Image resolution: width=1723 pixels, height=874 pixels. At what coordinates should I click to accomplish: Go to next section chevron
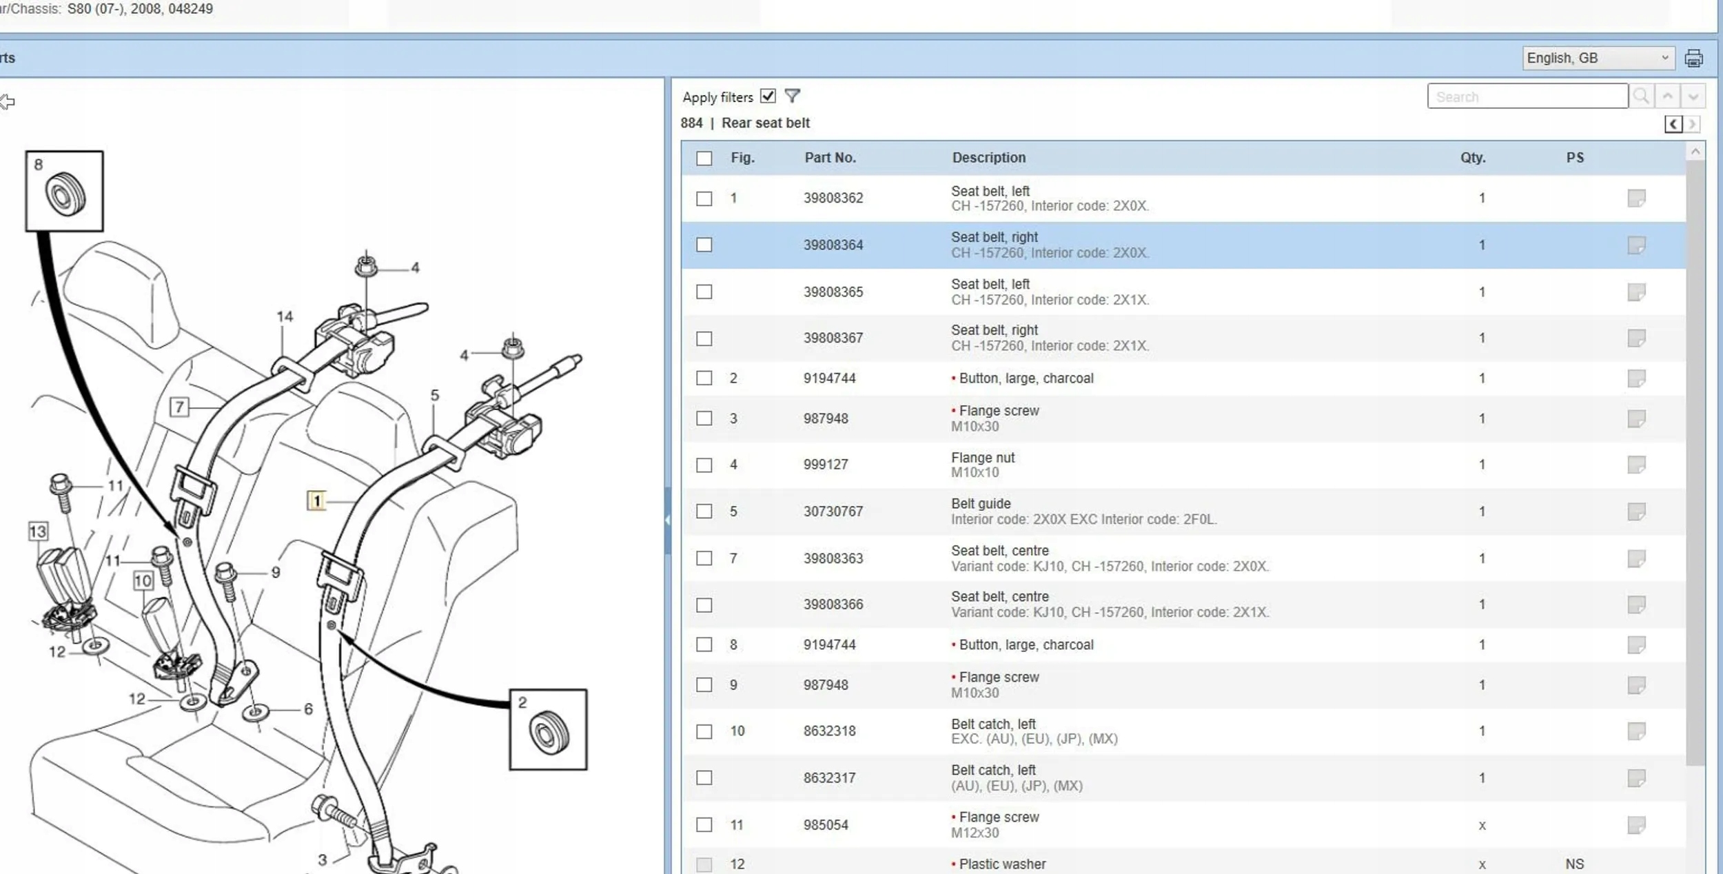pos(1692,124)
